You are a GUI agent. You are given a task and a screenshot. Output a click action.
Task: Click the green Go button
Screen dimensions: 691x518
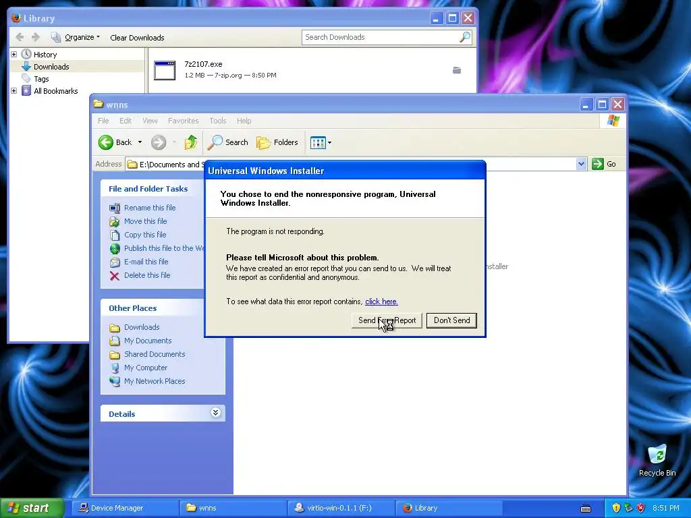point(604,164)
